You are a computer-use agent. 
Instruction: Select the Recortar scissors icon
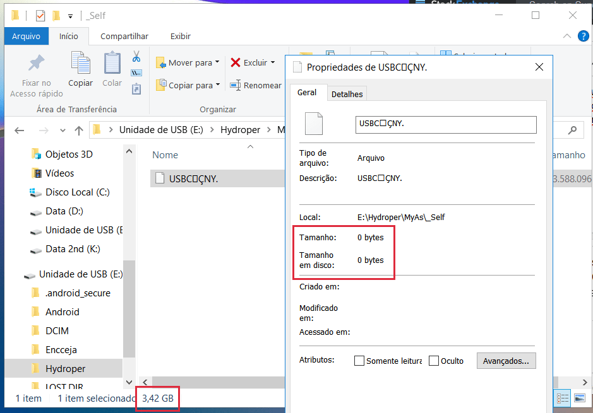point(136,57)
